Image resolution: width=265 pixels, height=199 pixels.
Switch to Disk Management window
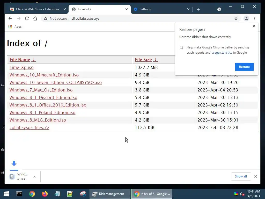(110, 194)
